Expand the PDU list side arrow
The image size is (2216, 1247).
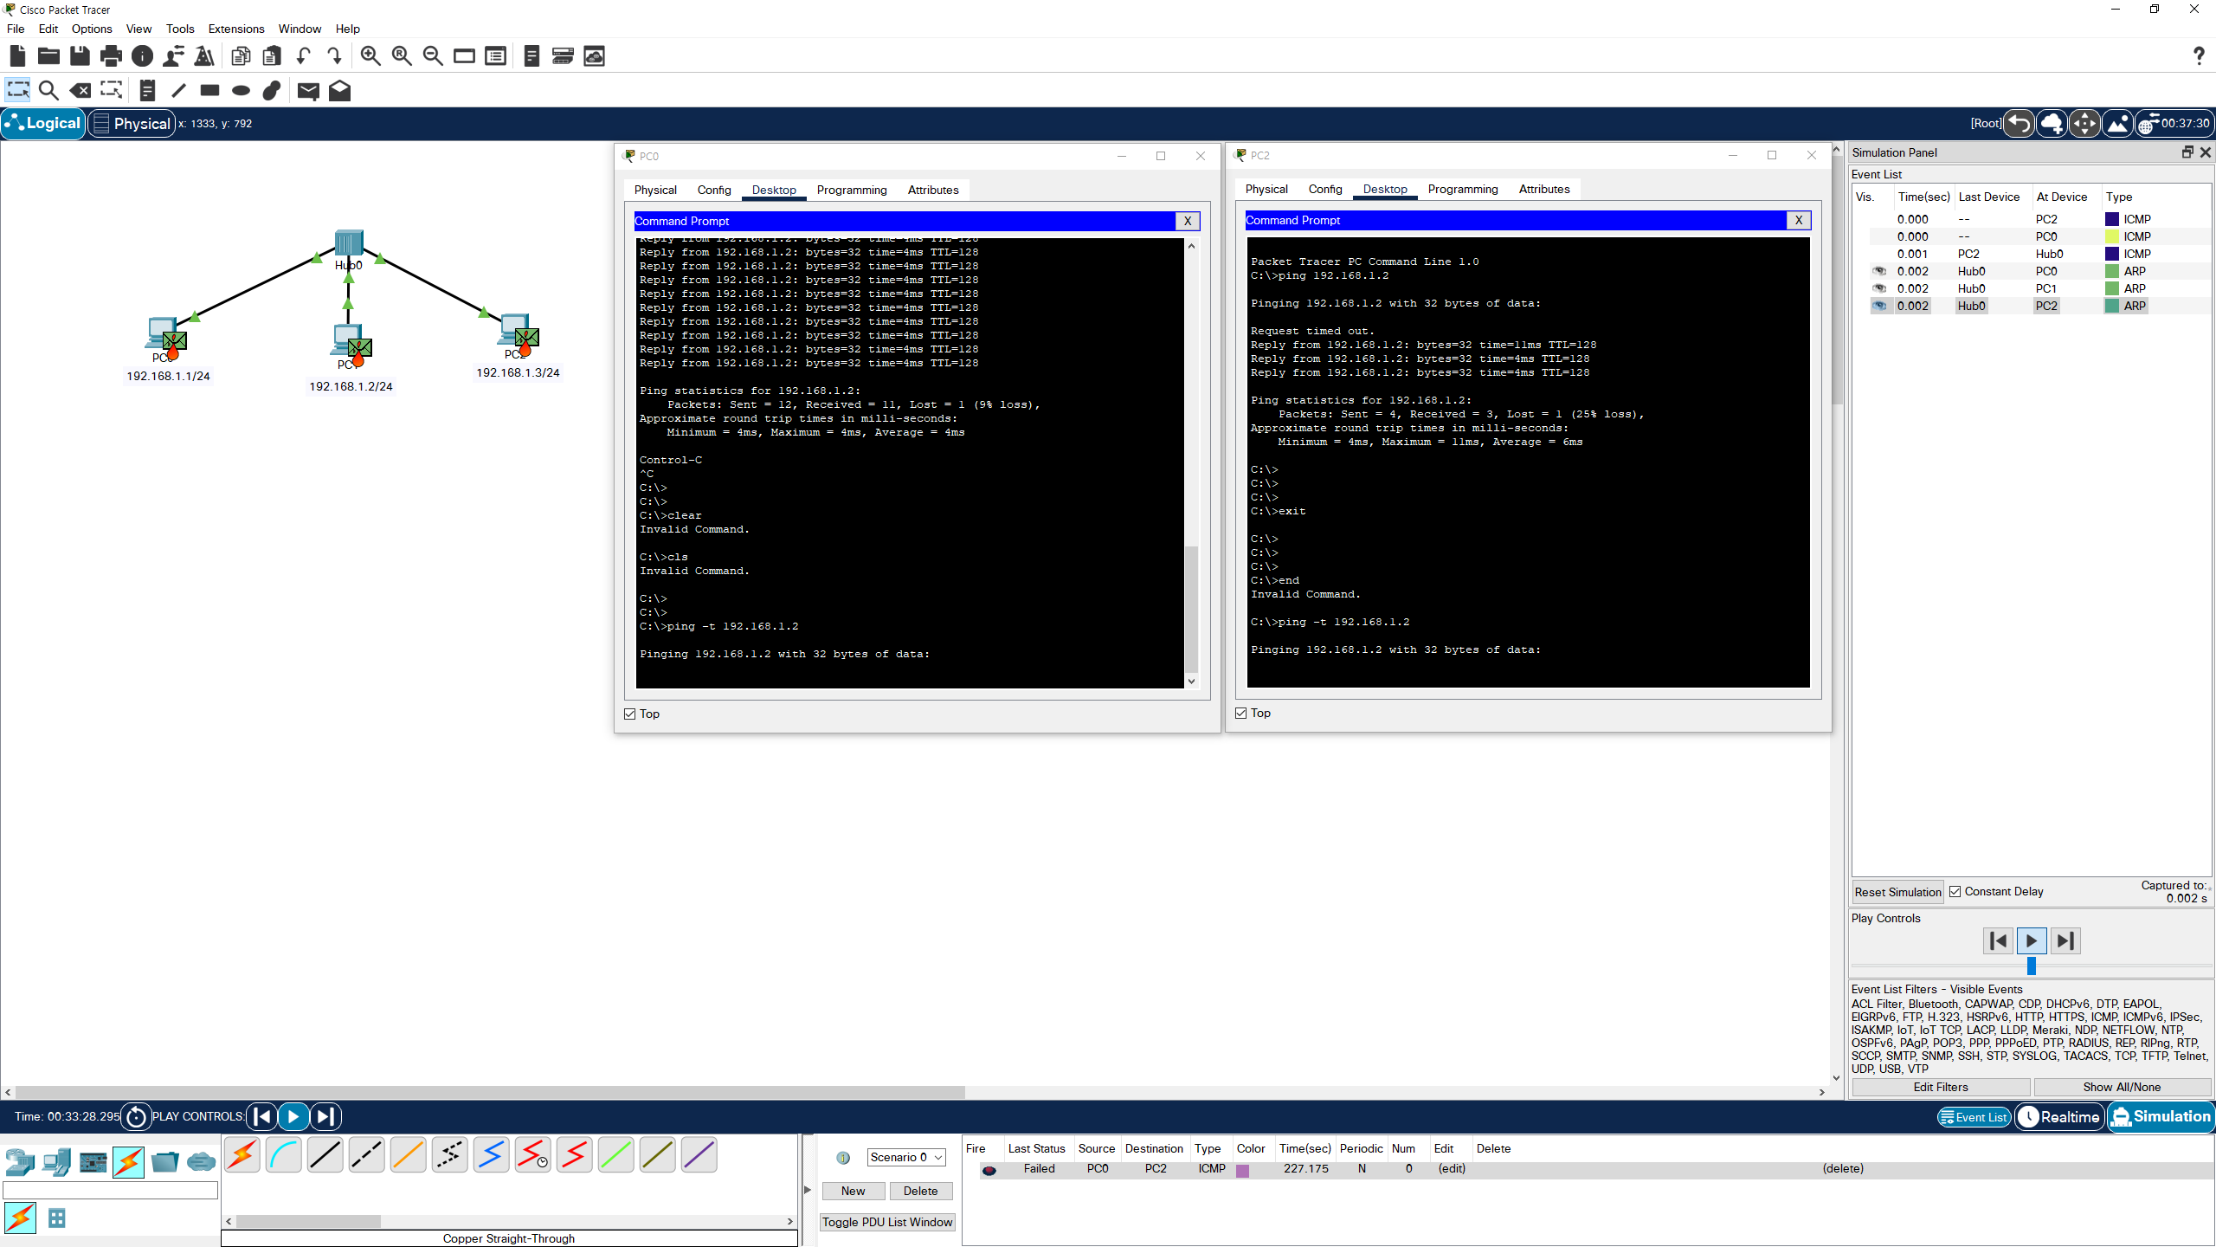pyautogui.click(x=808, y=1190)
